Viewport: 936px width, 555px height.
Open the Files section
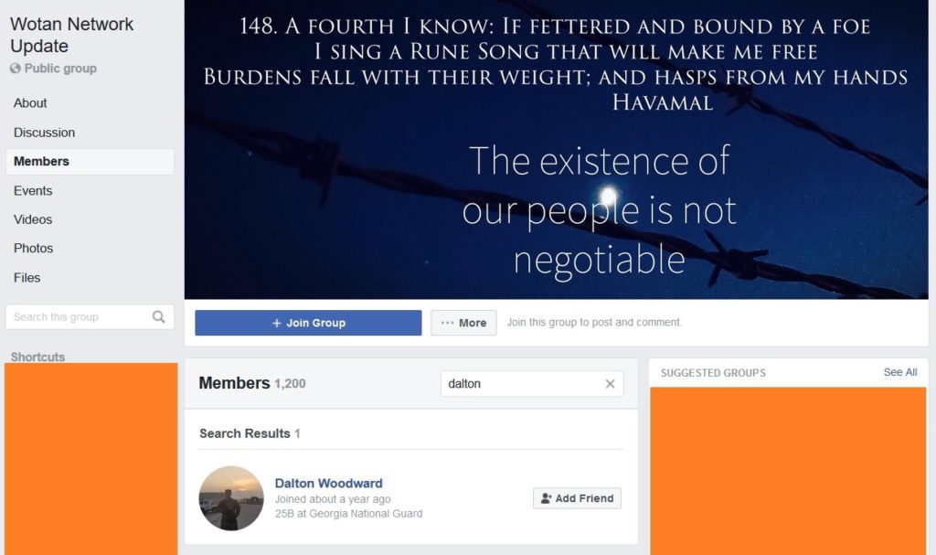pyautogui.click(x=27, y=278)
